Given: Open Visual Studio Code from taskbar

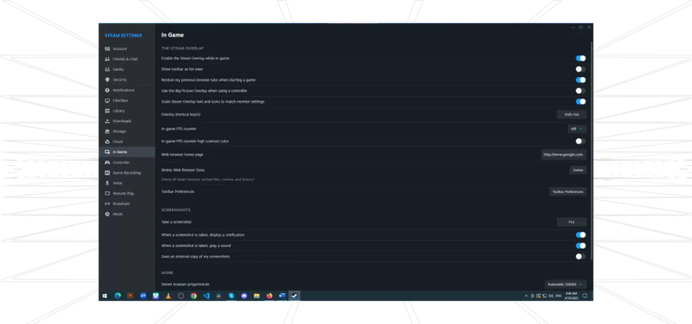Looking at the screenshot, I should click(206, 296).
